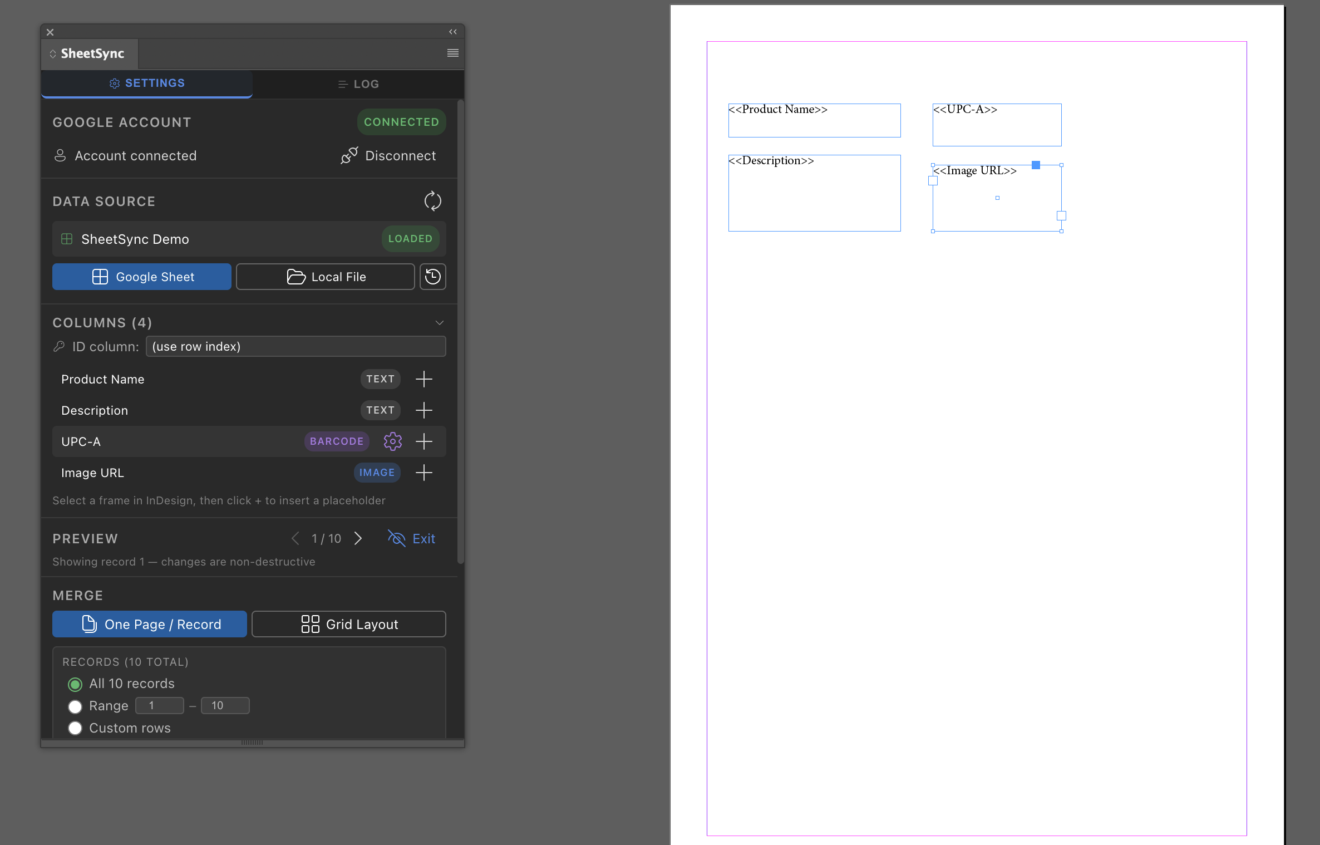Click the Image URL frame out-port box
This screenshot has height=845, width=1320.
[x=1061, y=215]
